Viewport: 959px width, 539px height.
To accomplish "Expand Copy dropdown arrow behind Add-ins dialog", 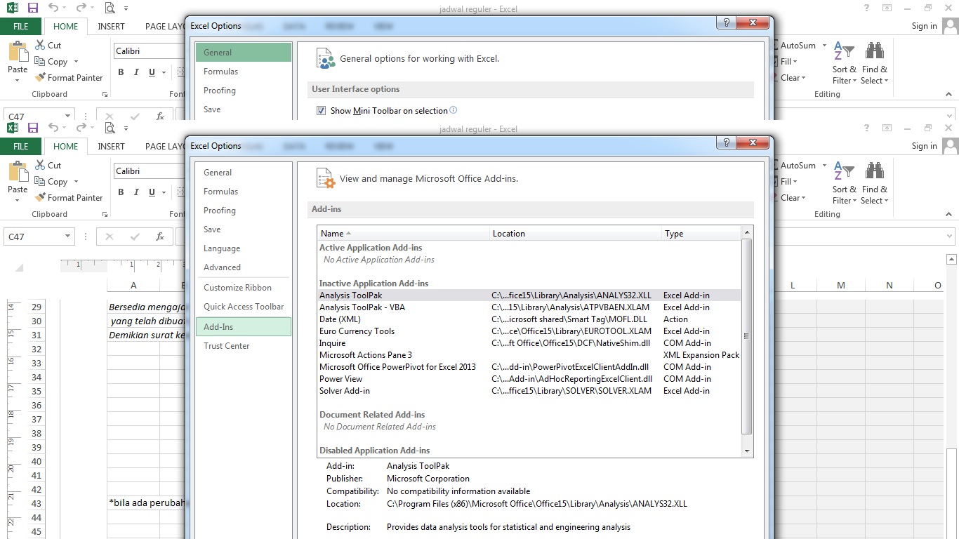I will pos(76,182).
